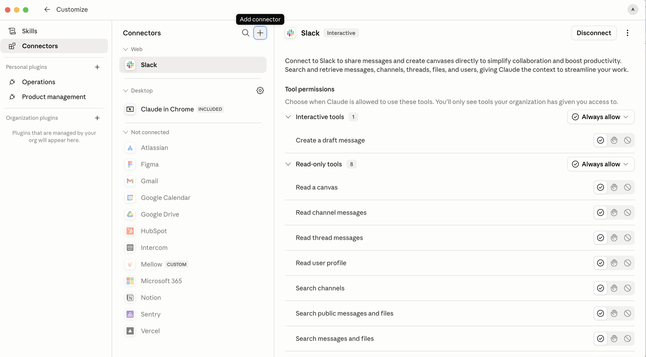Click the CUSTOM tag beside Mellow
The height and width of the screenshot is (357, 646).
[177, 264]
